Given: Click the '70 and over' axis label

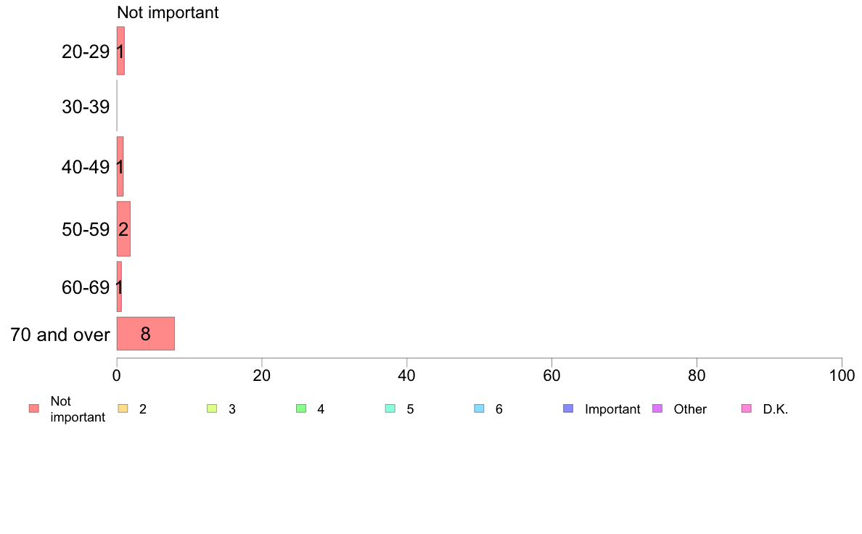Looking at the screenshot, I should (x=60, y=334).
